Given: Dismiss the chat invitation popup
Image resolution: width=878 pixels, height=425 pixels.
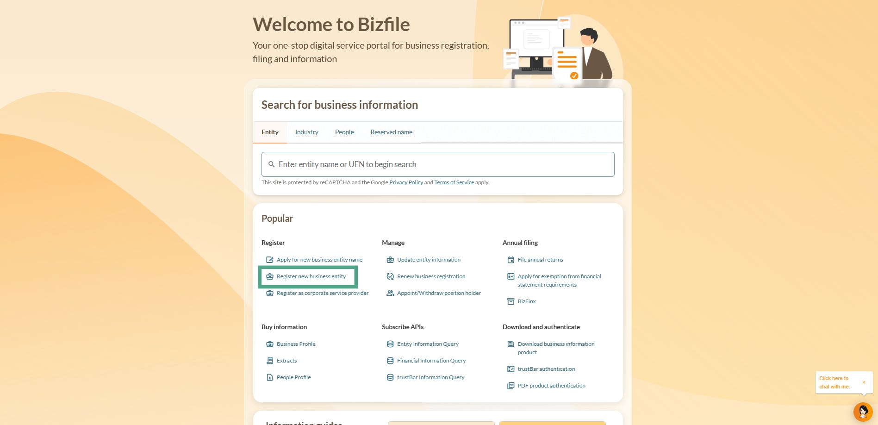Looking at the screenshot, I should [x=864, y=382].
